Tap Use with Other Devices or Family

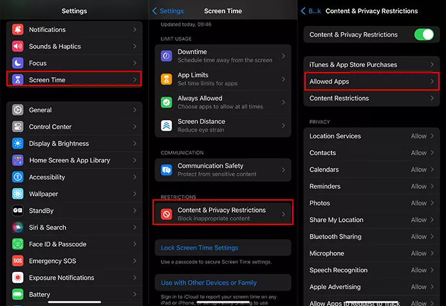click(x=209, y=283)
